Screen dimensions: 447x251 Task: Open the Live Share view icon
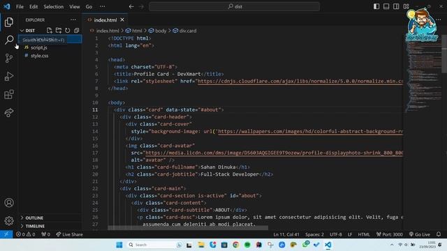point(9,113)
